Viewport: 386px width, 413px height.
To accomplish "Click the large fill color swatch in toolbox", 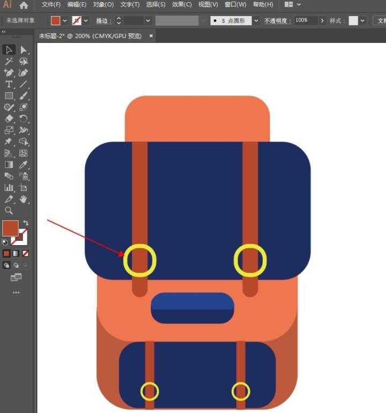I will coord(10,227).
